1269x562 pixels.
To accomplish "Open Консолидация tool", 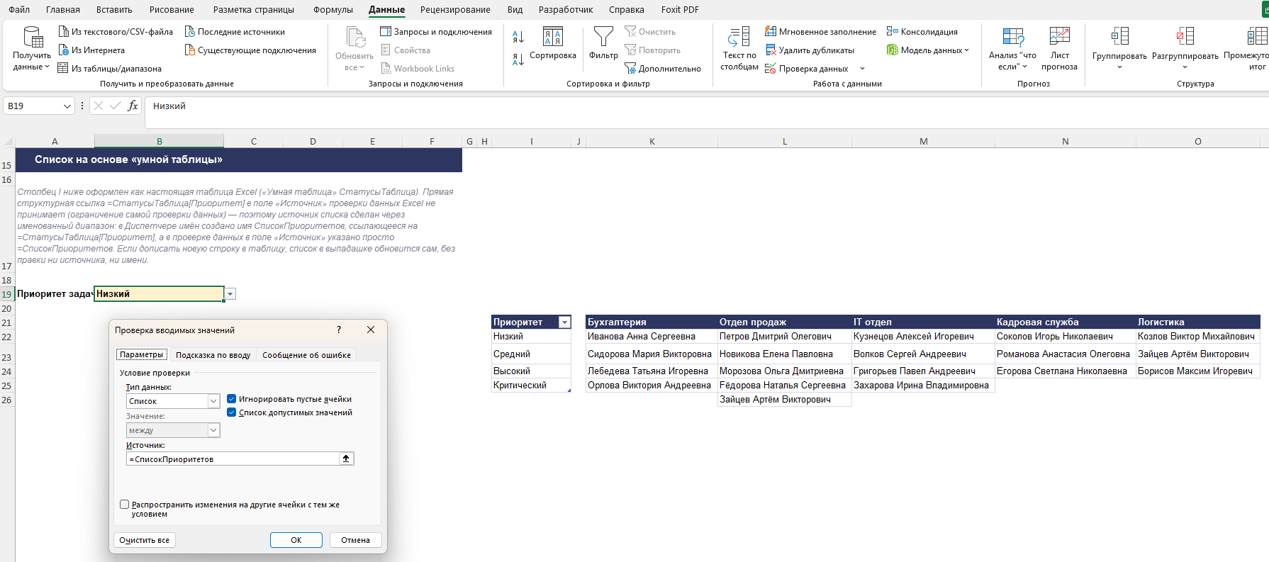I will point(922,32).
